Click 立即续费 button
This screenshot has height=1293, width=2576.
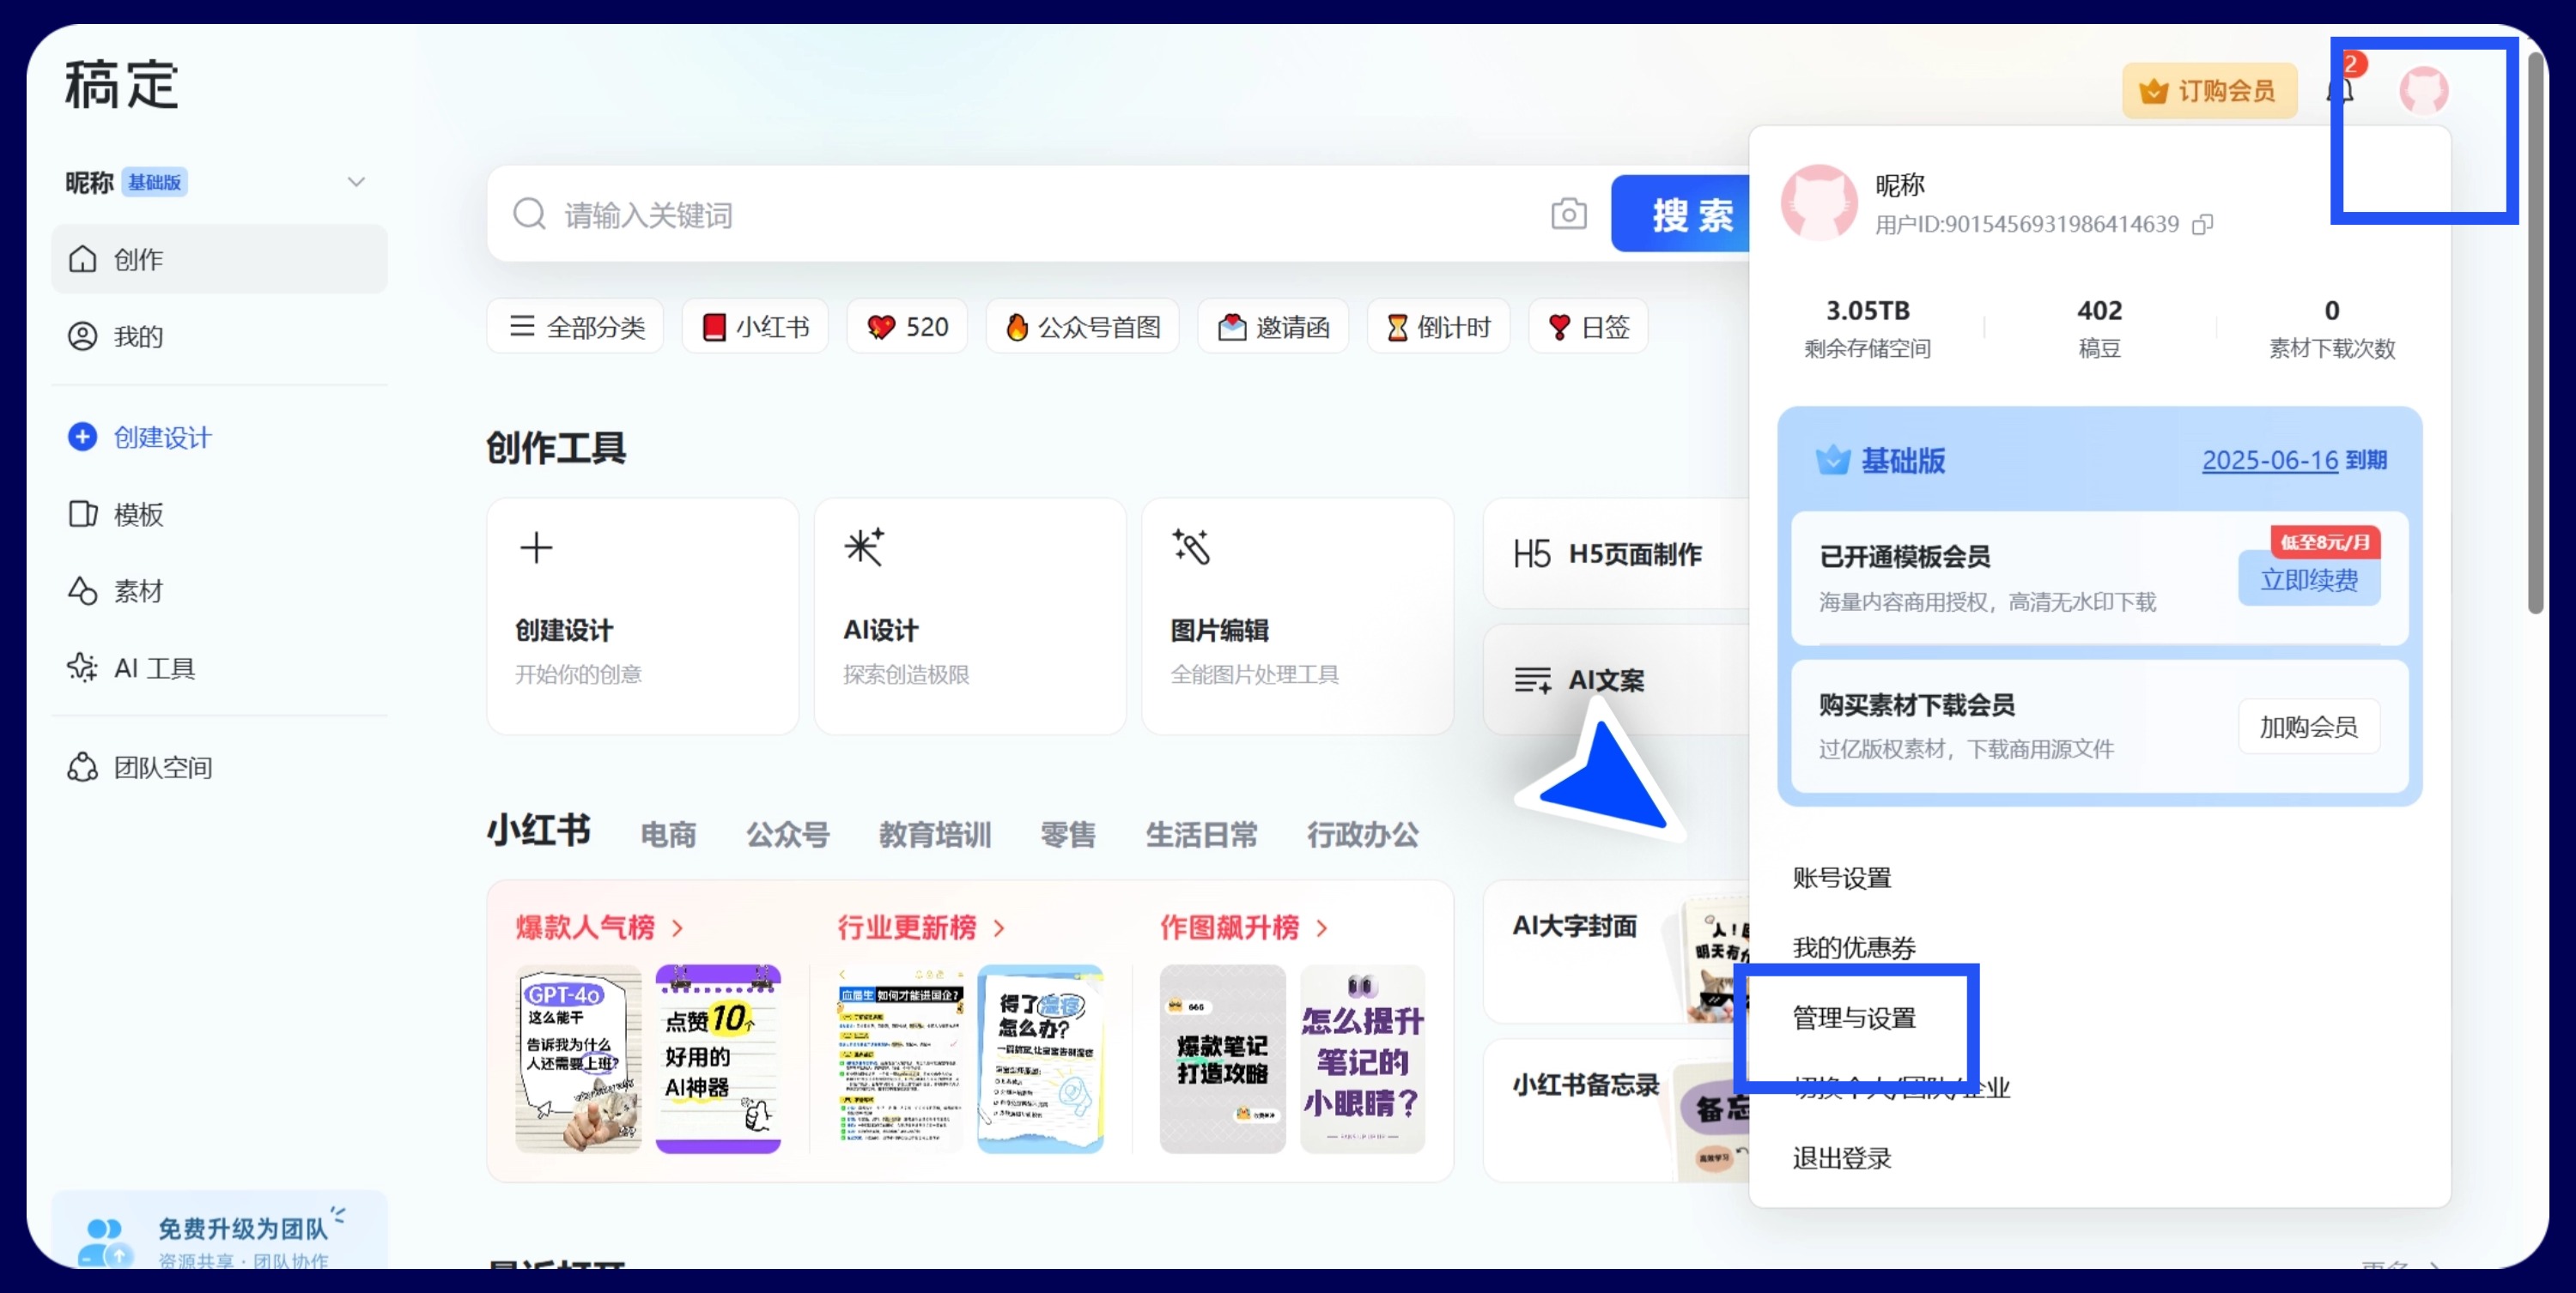click(2309, 579)
